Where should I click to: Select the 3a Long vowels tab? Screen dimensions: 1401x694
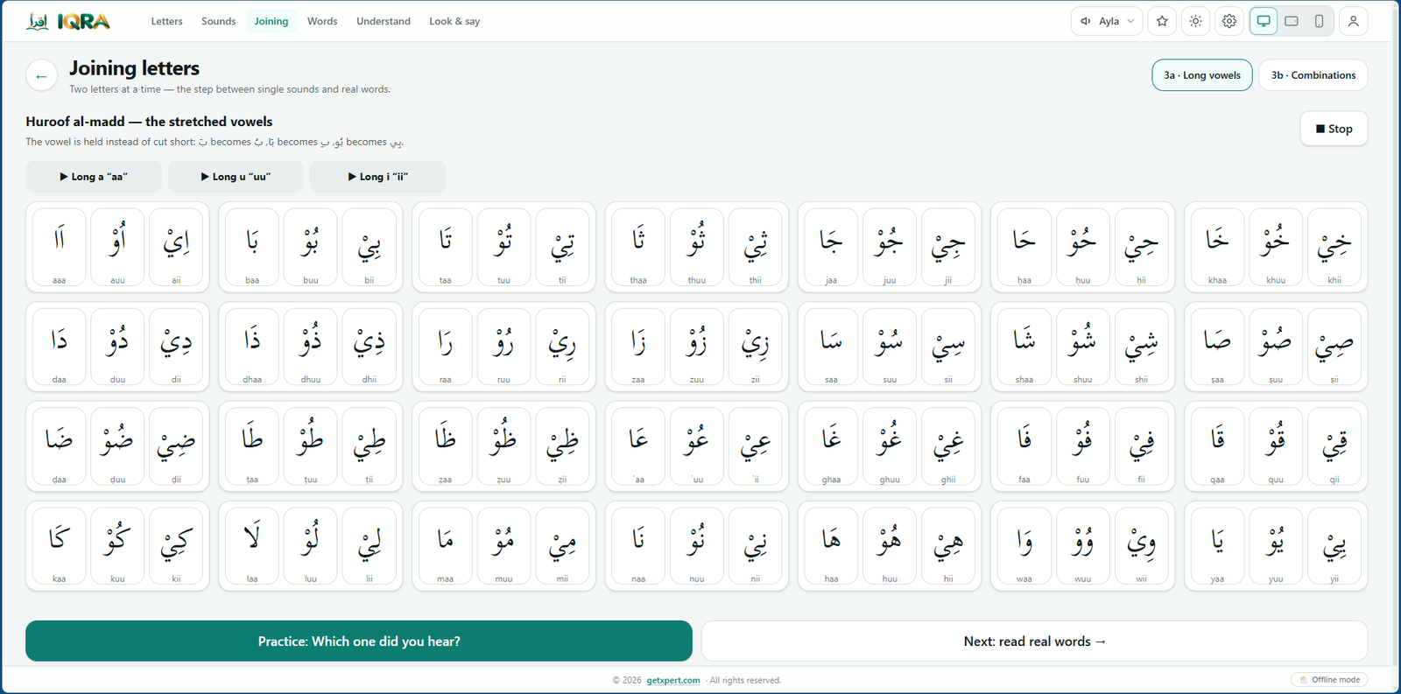pos(1202,75)
